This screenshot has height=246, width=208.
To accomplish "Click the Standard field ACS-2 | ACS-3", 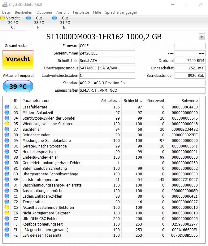I will pos(142,83).
